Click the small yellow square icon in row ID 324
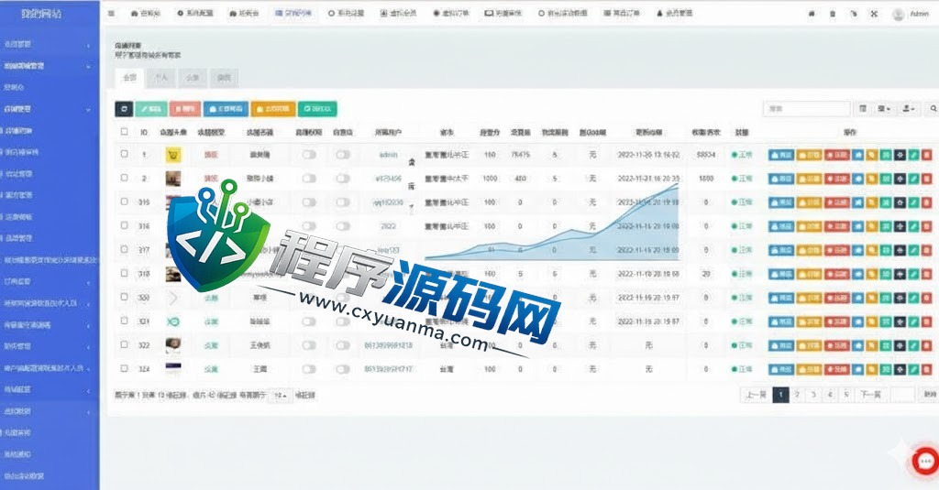 coord(872,370)
